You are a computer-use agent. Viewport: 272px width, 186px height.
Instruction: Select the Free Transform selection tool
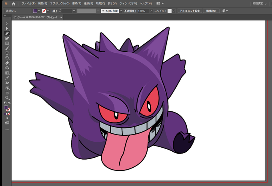point(7,88)
